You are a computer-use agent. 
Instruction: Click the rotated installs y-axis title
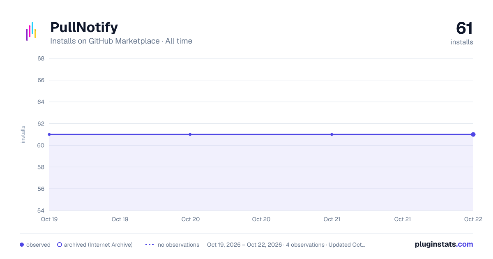pos(23,134)
